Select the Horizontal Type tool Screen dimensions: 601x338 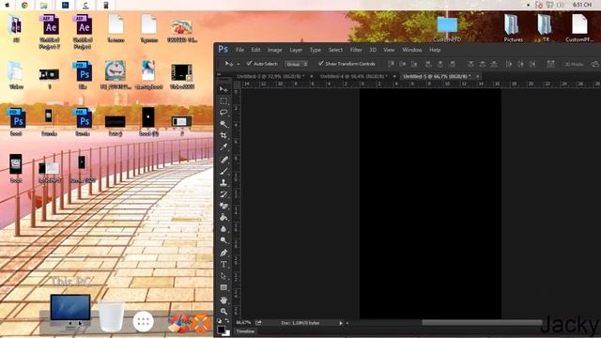pyautogui.click(x=223, y=265)
